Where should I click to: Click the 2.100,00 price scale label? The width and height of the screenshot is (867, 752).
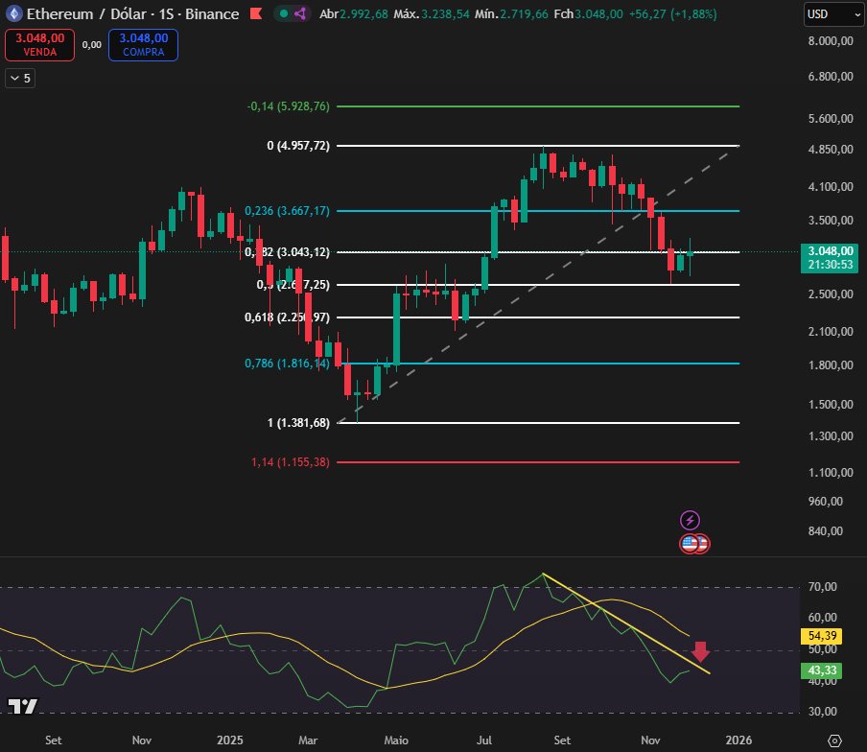click(x=831, y=331)
